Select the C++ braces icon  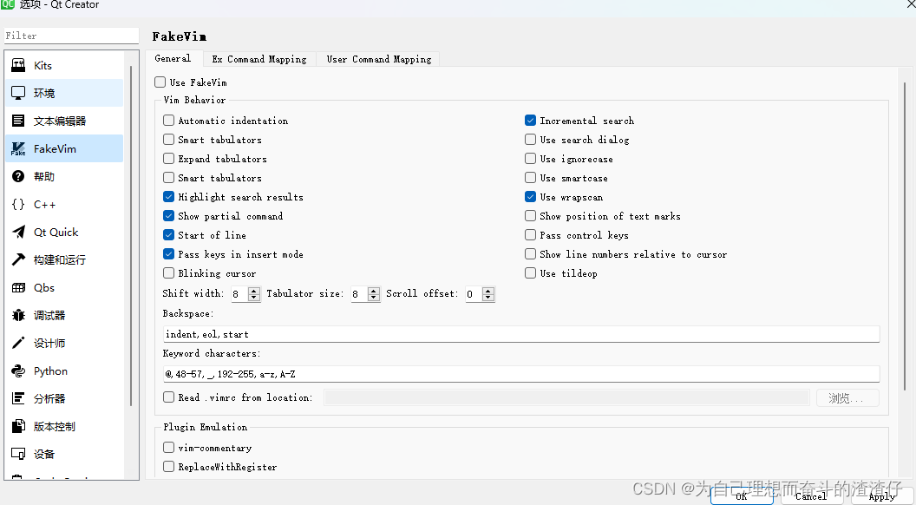(x=19, y=204)
